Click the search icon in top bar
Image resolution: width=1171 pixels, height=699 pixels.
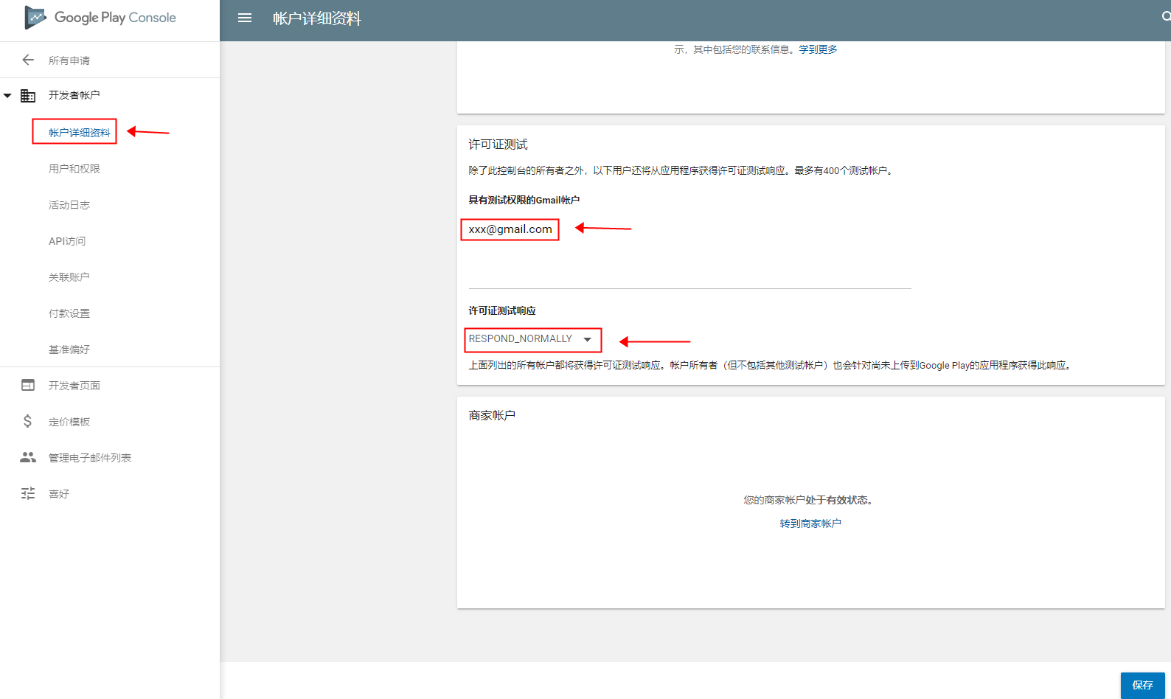click(x=1166, y=16)
